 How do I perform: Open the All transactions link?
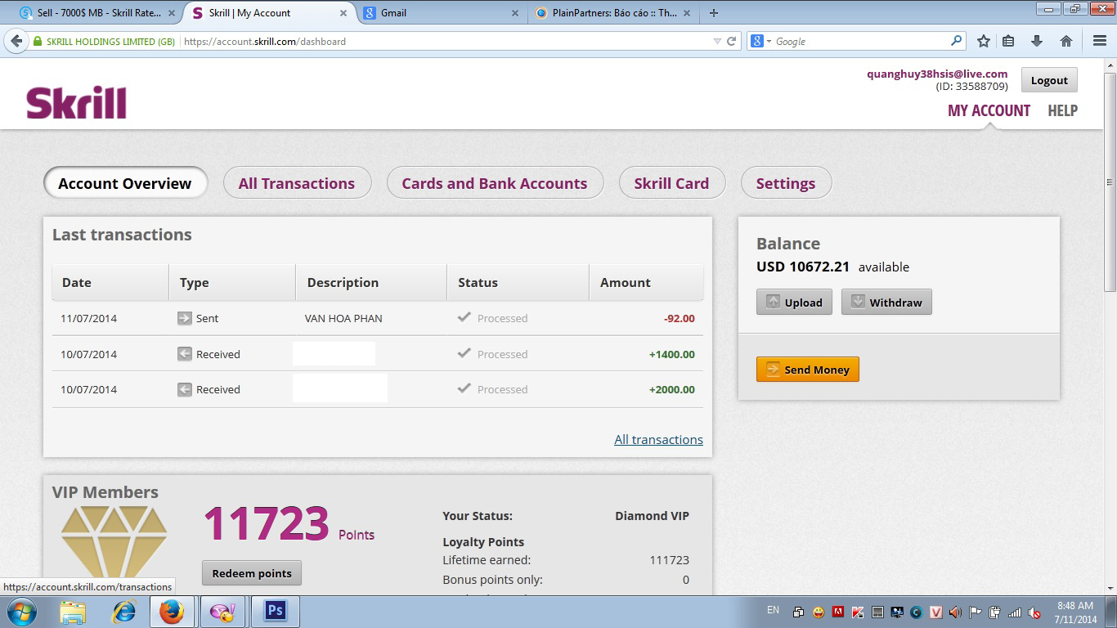click(x=658, y=439)
